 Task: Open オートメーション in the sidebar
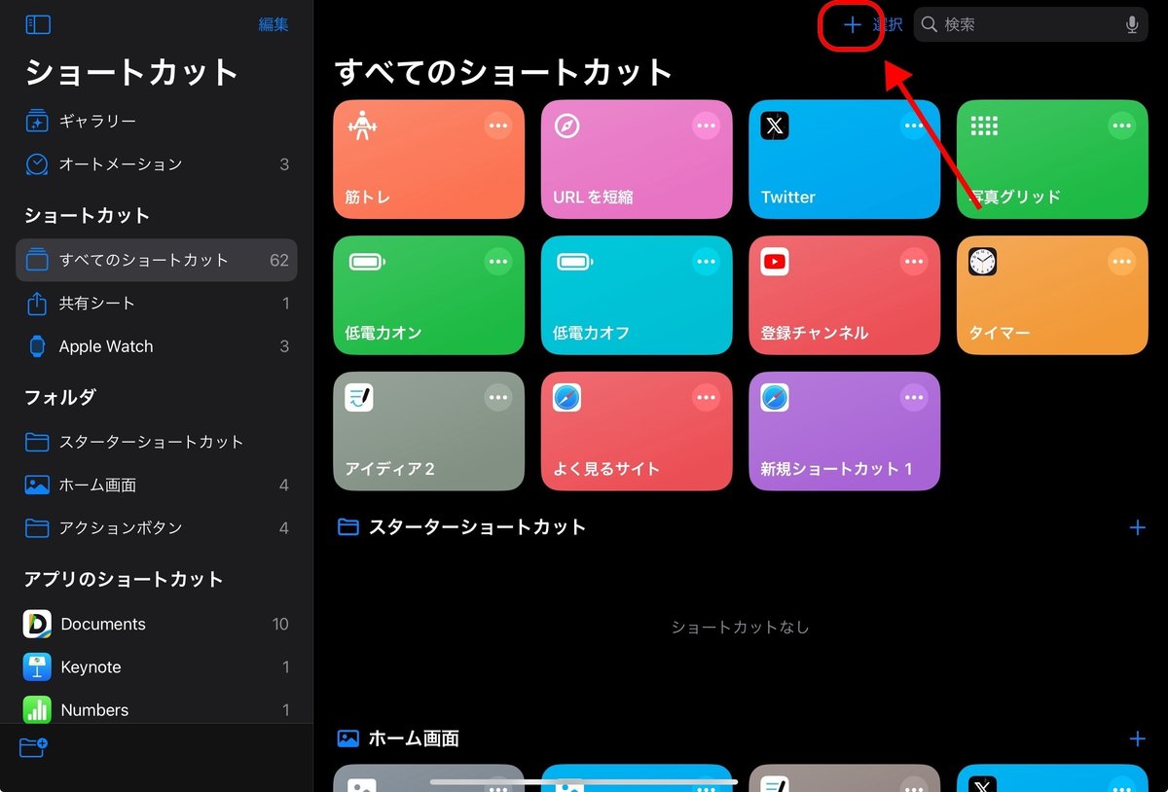point(157,164)
